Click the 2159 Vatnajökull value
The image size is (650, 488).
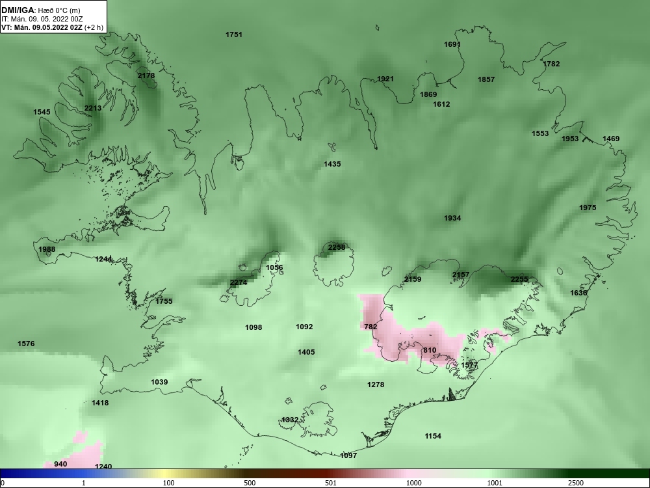[x=413, y=279]
